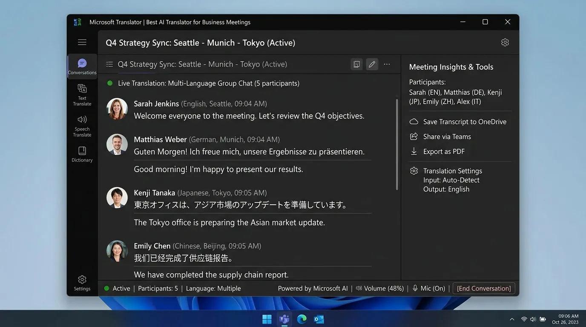Viewport: 586px width, 327px height.
Task: Click the taskbar battery icon
Action: tap(543, 319)
